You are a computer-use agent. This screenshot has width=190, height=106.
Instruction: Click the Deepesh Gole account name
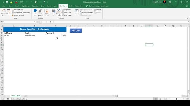pos(157,2)
